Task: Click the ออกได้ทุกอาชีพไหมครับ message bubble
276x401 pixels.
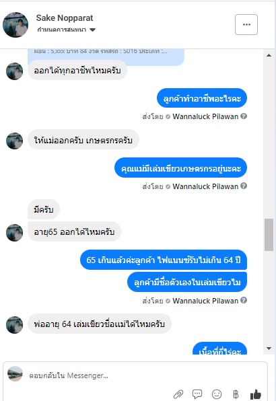Action: point(77,71)
